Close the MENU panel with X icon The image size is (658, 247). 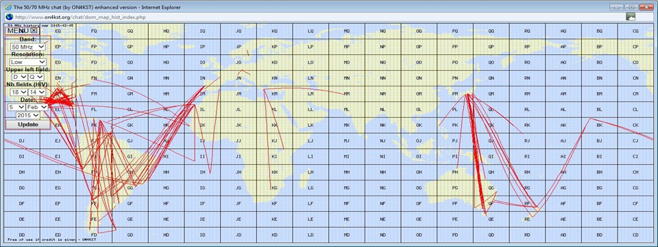pos(34,30)
